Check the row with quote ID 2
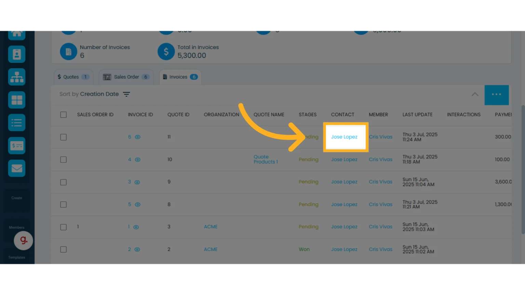Screen dimensions: 525x295 click(64, 250)
